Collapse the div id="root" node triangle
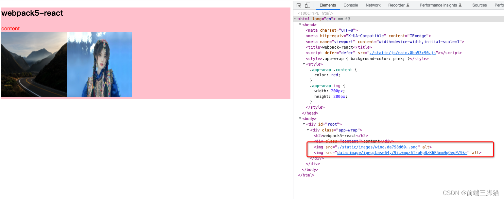 tap(304, 124)
